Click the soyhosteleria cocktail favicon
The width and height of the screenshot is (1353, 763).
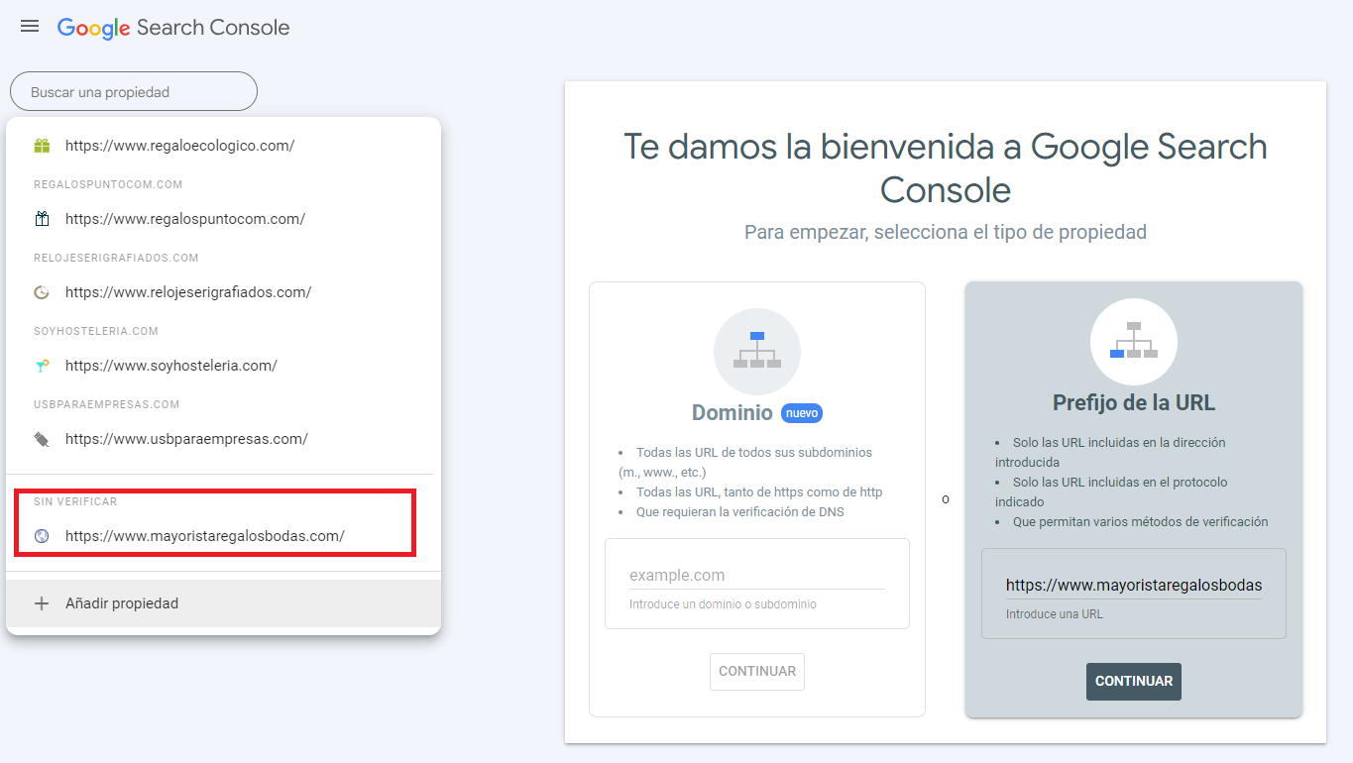point(42,366)
